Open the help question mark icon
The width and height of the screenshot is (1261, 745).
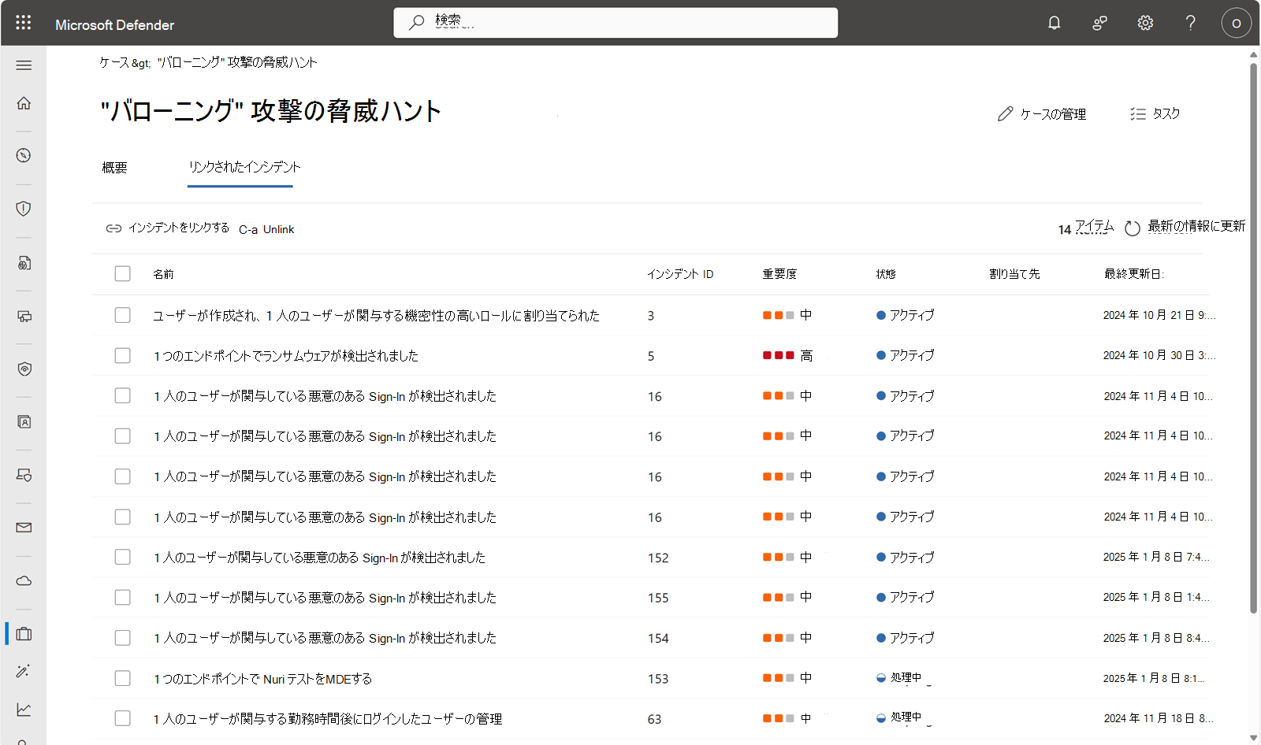[1190, 23]
